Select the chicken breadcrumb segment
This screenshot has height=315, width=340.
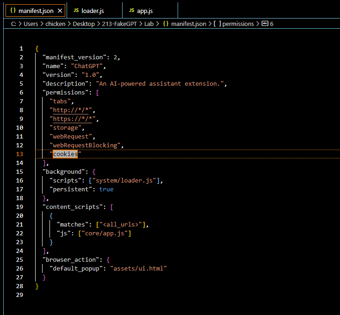coord(56,24)
